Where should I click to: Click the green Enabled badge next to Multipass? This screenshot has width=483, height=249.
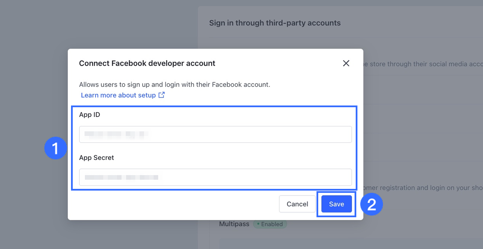[x=270, y=224]
